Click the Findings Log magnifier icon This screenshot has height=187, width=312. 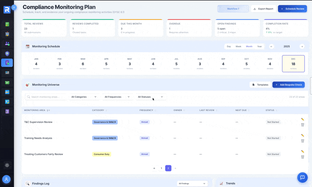click(27, 183)
